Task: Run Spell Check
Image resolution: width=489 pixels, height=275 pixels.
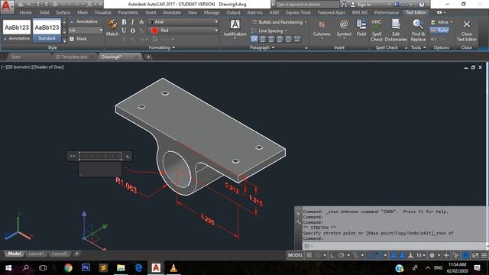Action: 377,31
